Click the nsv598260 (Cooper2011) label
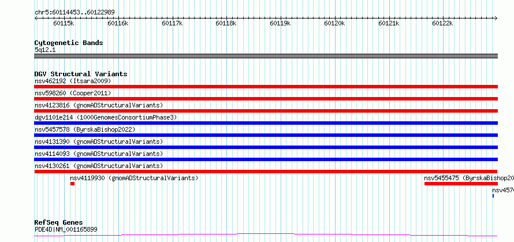The height and width of the screenshot is (242, 514). pyautogui.click(x=73, y=93)
